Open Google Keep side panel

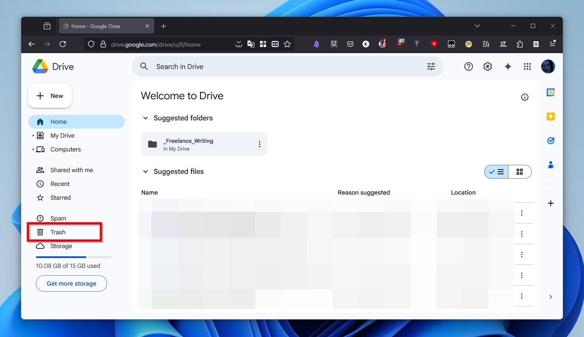[551, 117]
